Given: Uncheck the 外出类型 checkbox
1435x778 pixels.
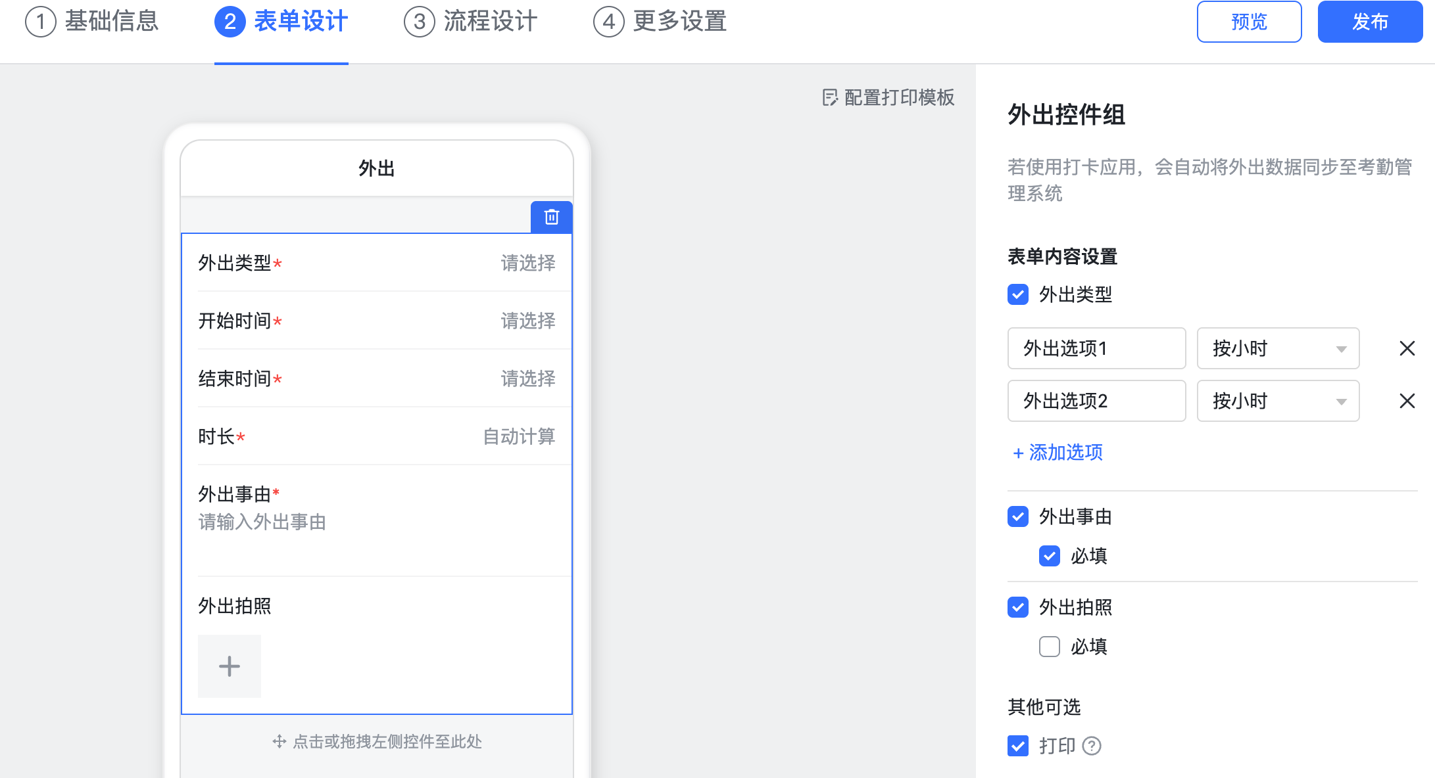Looking at the screenshot, I should 1018,294.
